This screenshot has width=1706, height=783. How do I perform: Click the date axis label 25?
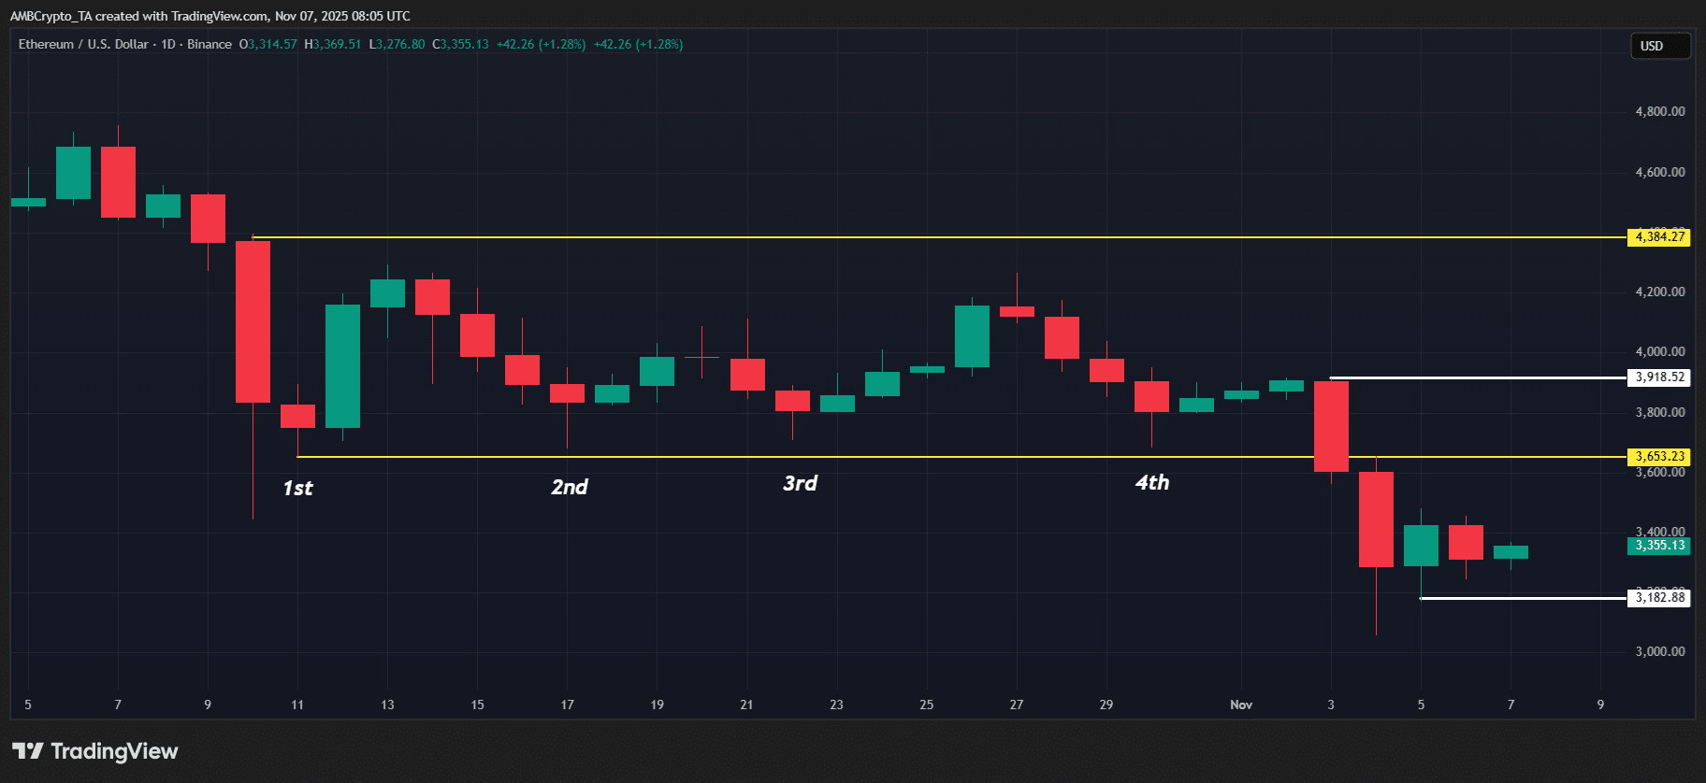coord(926,705)
